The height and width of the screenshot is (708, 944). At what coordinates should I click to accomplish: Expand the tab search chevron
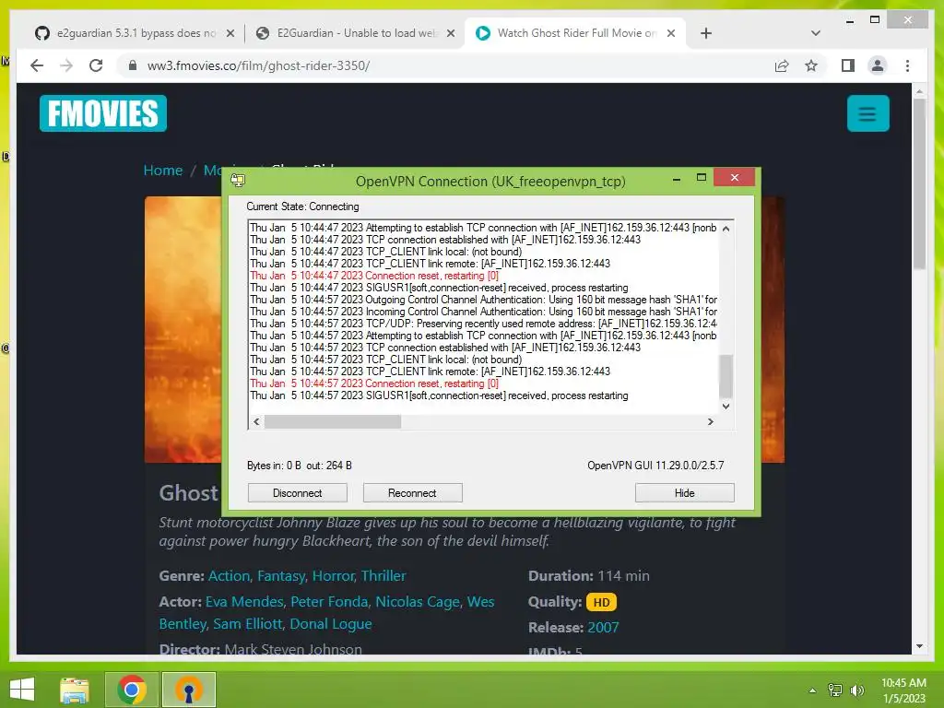[815, 33]
